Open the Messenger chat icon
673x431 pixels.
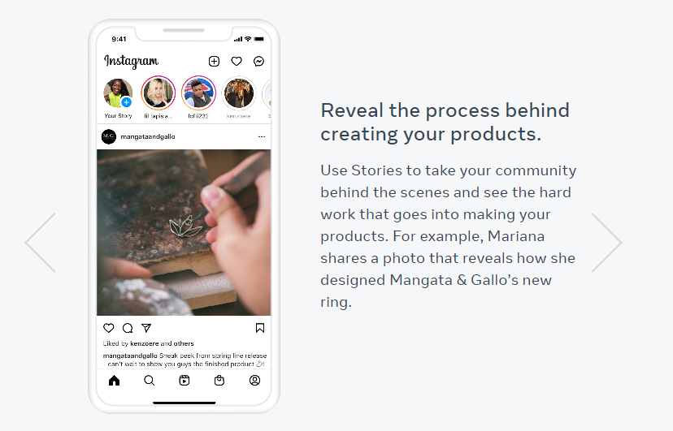(x=258, y=61)
